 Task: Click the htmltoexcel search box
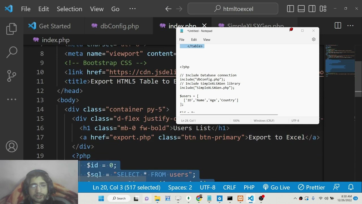pos(233,9)
